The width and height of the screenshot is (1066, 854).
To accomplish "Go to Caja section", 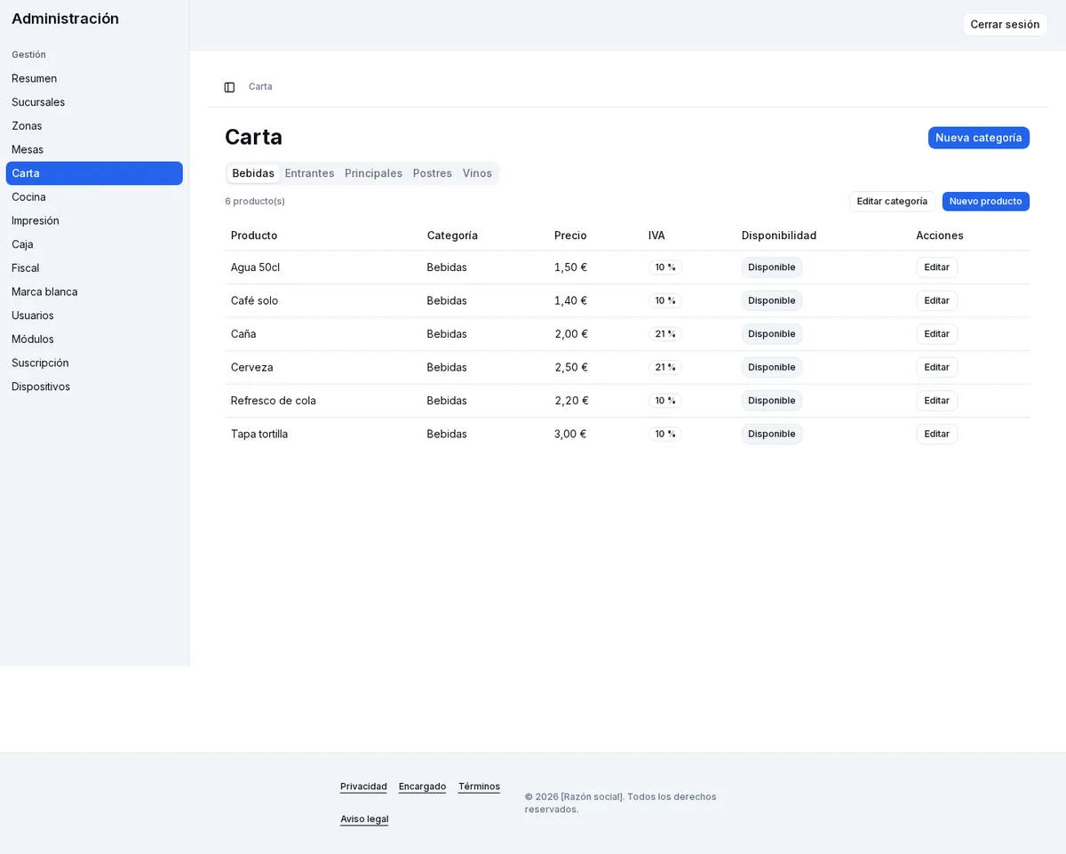I will tap(94, 244).
